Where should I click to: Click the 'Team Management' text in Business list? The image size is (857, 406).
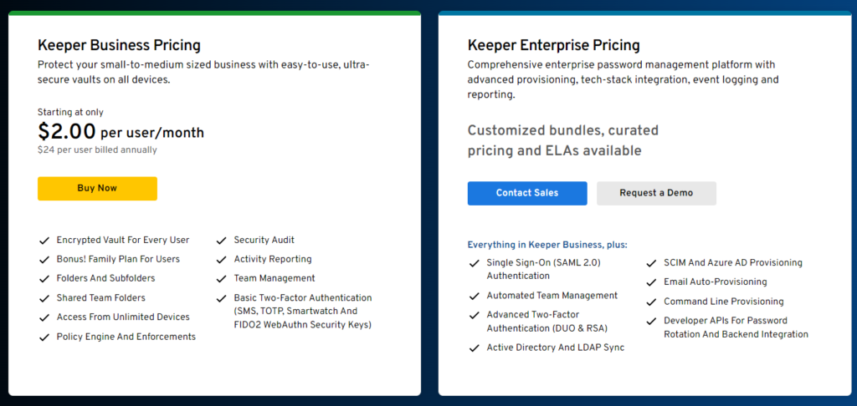click(275, 278)
